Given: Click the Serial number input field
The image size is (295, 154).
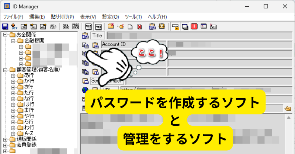Looking at the screenshot, I should [209, 81].
